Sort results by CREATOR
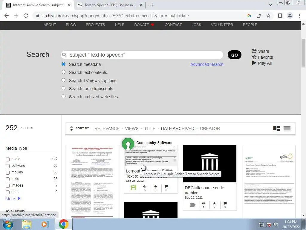This screenshot has height=230, width=306. point(210,128)
